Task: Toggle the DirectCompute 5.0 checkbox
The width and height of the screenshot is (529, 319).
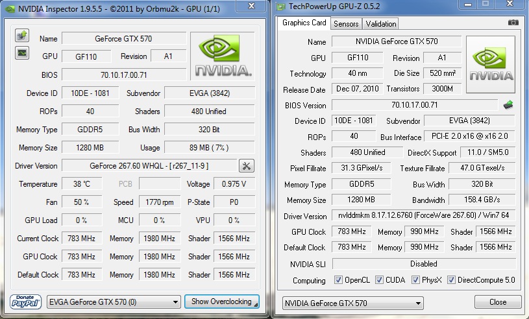Action: coord(451,280)
